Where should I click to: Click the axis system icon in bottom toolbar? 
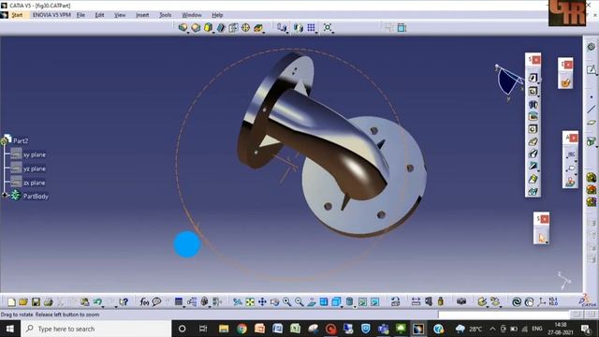541,301
